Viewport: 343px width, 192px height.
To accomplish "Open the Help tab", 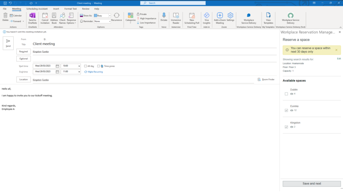I will [97, 9].
